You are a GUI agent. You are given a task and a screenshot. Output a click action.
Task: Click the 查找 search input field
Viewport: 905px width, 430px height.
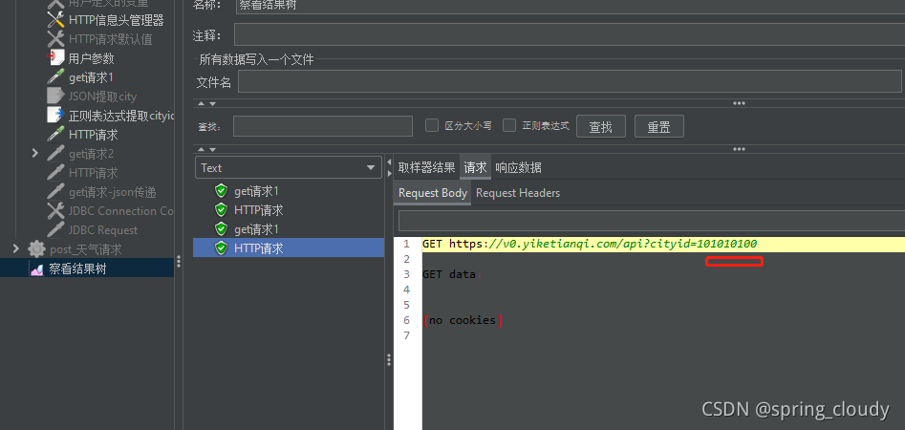point(323,126)
